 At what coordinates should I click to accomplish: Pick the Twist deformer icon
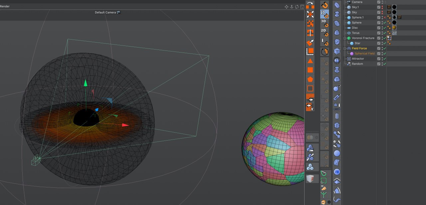(337, 42)
